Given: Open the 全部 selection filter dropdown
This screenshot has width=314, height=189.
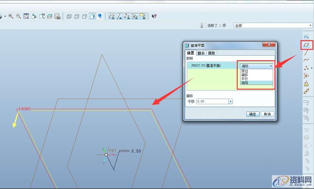Looking at the screenshot, I should tap(273, 25).
